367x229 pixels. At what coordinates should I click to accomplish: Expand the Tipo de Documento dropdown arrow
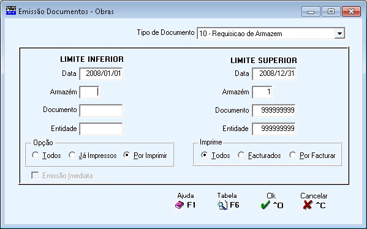pyautogui.click(x=339, y=34)
